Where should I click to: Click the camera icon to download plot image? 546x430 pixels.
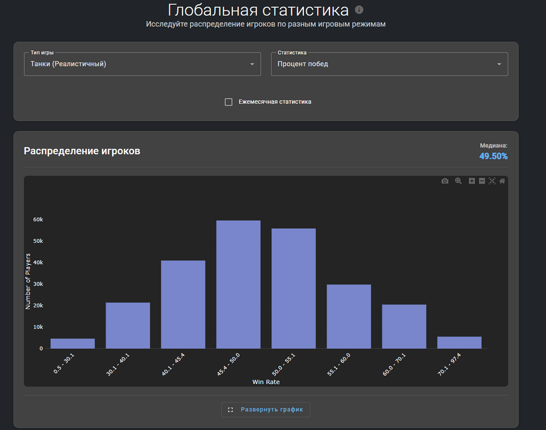click(x=445, y=181)
